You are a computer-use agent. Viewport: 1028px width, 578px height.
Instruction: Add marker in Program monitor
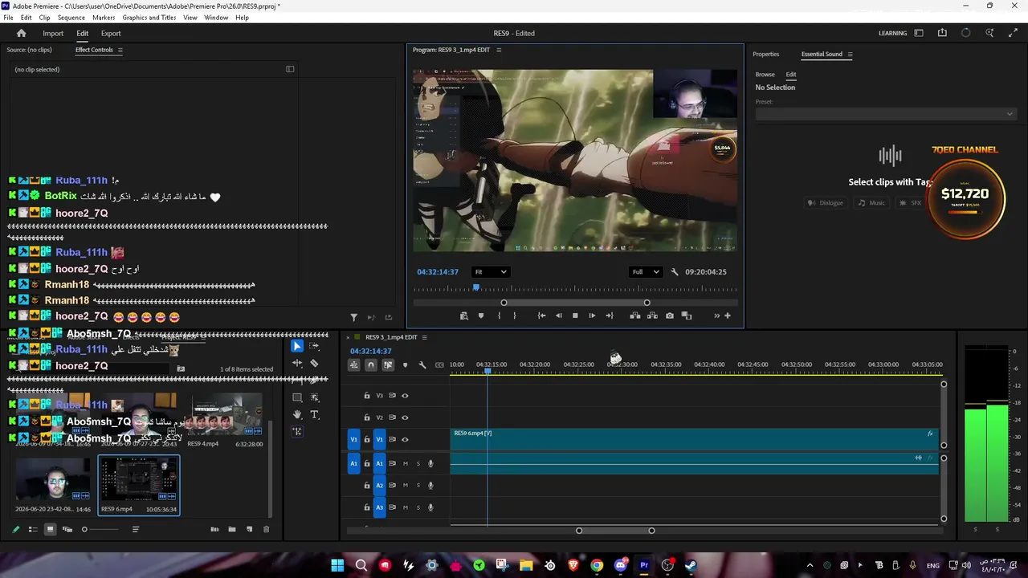[481, 315]
